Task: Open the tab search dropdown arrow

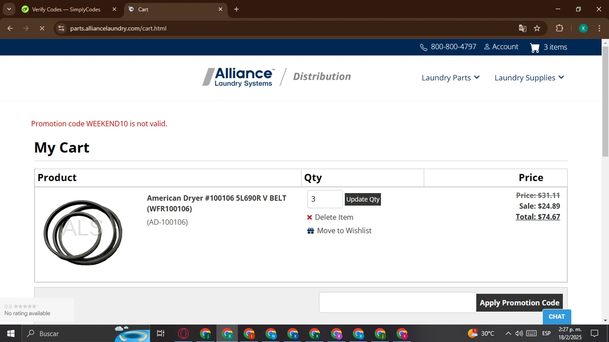Action: 9,9
